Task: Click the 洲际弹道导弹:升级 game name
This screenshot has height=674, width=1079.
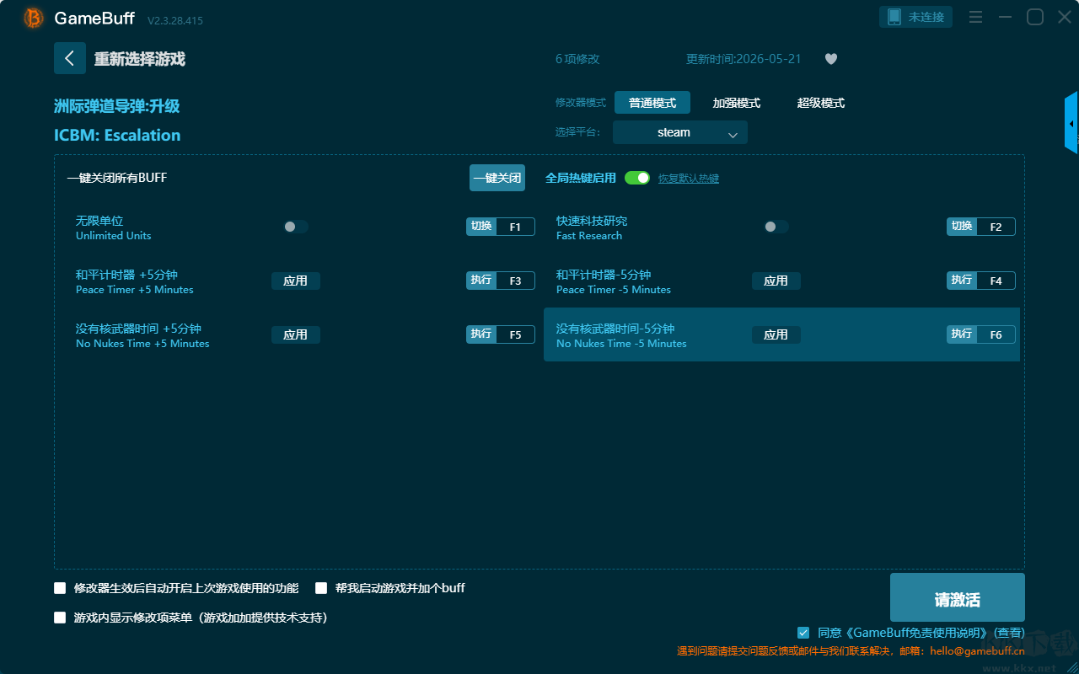Action: pos(117,106)
